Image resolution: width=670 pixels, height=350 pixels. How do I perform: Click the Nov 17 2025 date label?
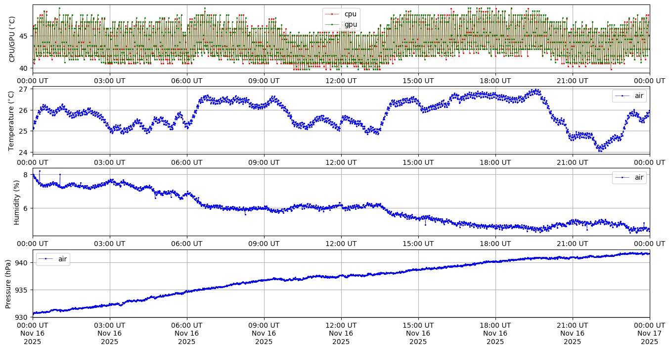pyautogui.click(x=649, y=338)
